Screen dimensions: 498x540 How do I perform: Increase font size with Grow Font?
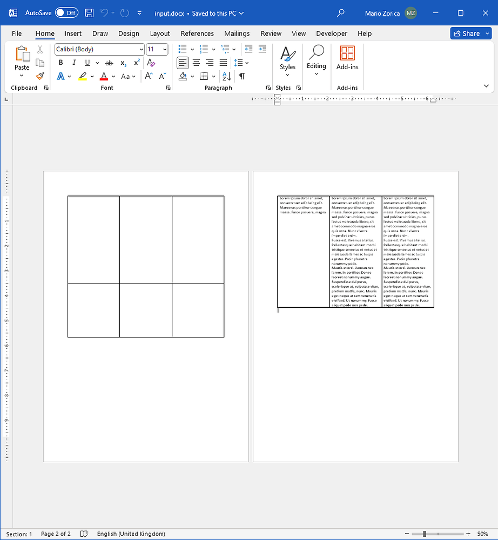149,76
